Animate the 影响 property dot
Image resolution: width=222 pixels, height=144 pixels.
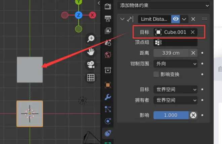click(202, 115)
